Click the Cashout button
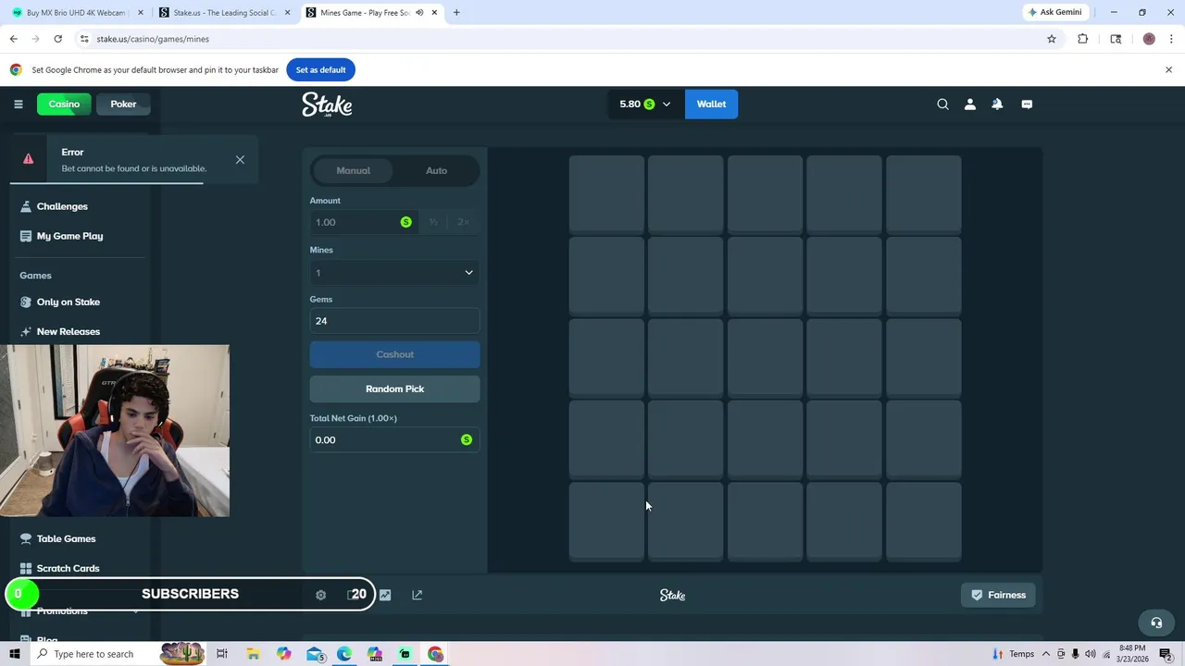The width and height of the screenshot is (1185, 666). (x=394, y=354)
